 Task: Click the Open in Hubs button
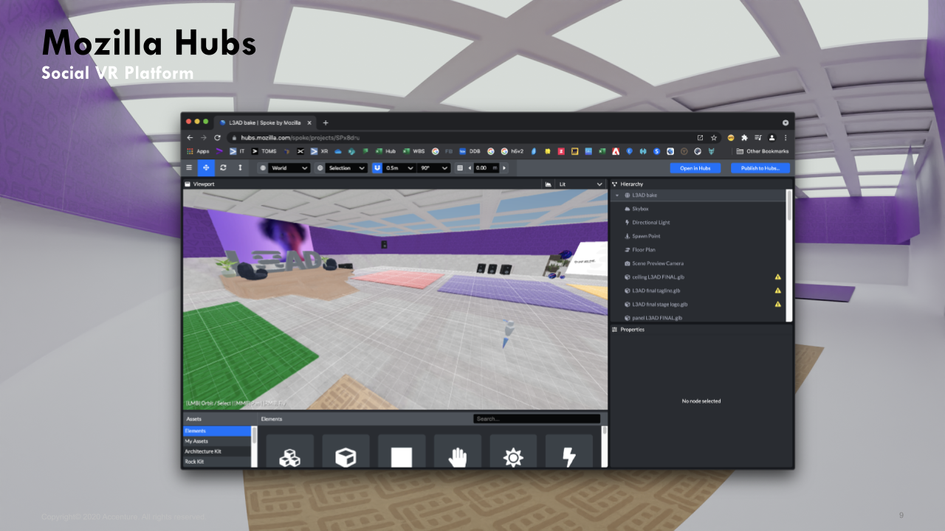pyautogui.click(x=695, y=168)
